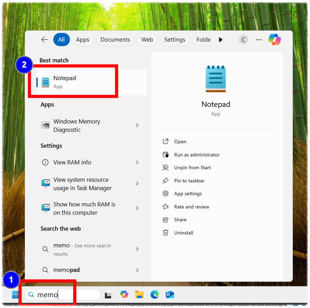Switch to the Settings filter tab
The height and width of the screenshot is (308, 310).
[x=175, y=40]
